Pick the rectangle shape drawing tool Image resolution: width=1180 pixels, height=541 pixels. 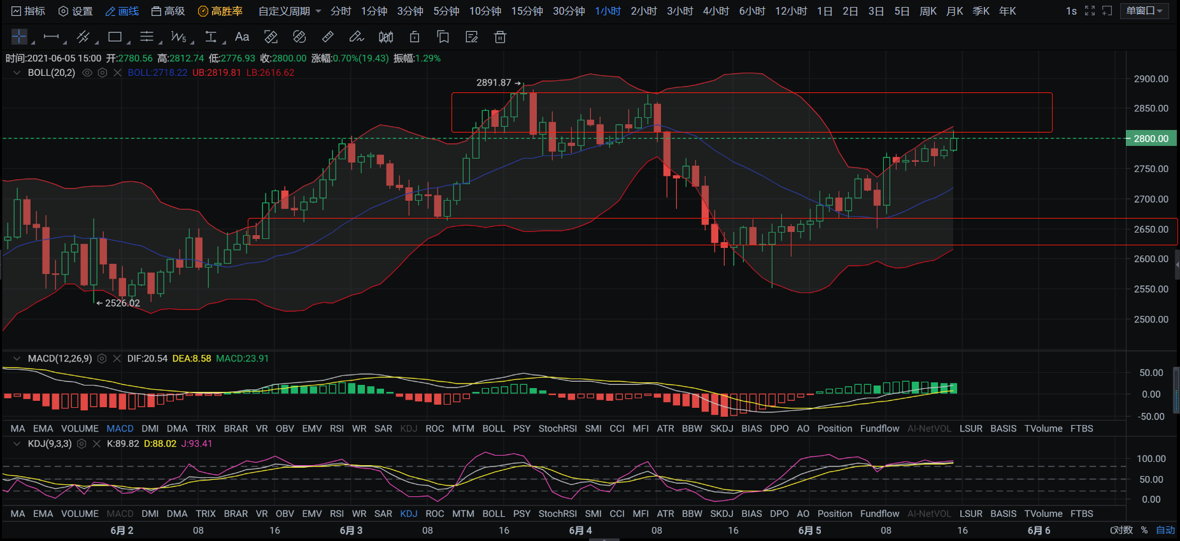(x=115, y=37)
